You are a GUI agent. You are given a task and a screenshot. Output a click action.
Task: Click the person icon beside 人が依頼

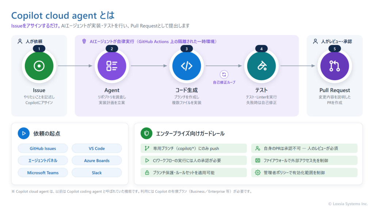[x=20, y=42]
